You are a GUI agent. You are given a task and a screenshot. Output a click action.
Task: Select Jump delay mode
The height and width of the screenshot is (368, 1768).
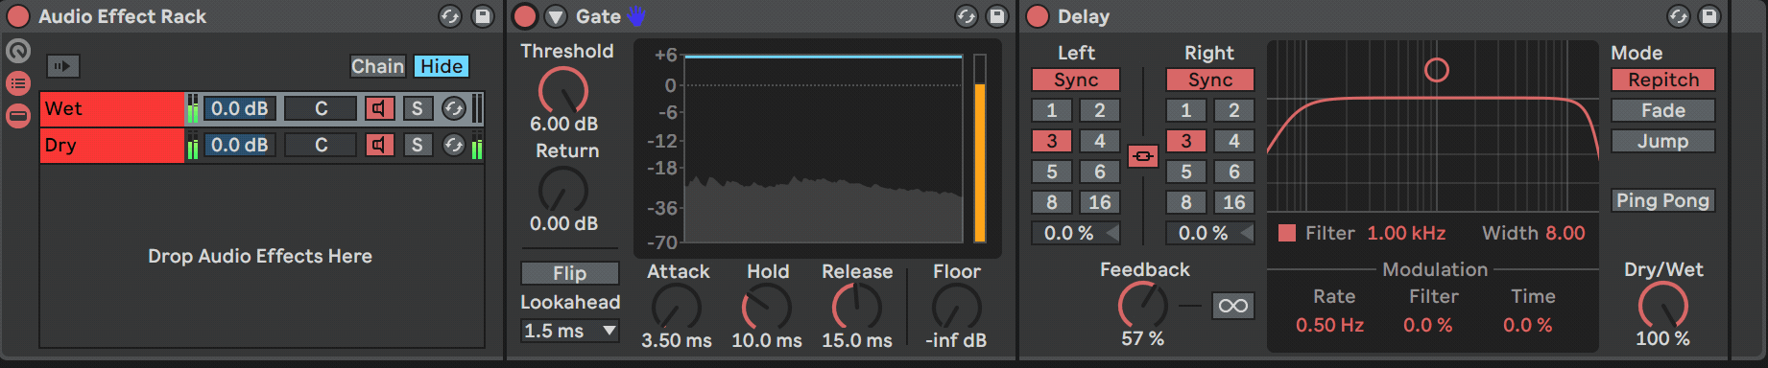[x=1663, y=141]
